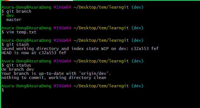Click the 'master' branch name
200x108 pixels.
(x=14, y=20)
